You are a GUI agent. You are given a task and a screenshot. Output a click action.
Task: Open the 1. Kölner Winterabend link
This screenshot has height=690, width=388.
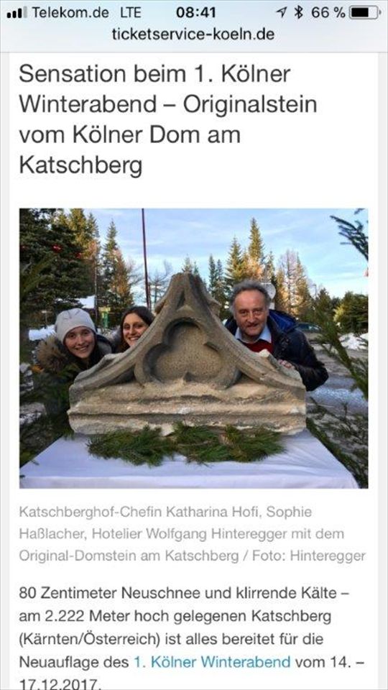click(x=211, y=661)
